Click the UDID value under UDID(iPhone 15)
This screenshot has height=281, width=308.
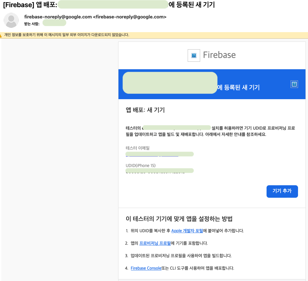pyautogui.click(x=160, y=171)
